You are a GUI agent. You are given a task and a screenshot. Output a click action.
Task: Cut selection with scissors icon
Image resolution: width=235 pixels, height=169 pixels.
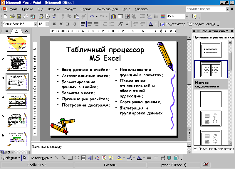(63, 16)
